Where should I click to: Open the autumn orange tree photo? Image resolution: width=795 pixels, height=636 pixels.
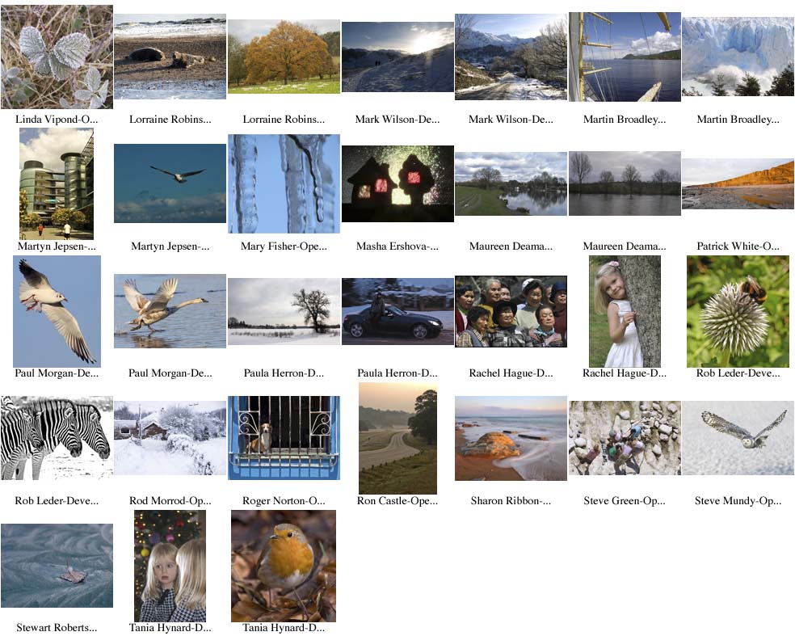coord(284,57)
